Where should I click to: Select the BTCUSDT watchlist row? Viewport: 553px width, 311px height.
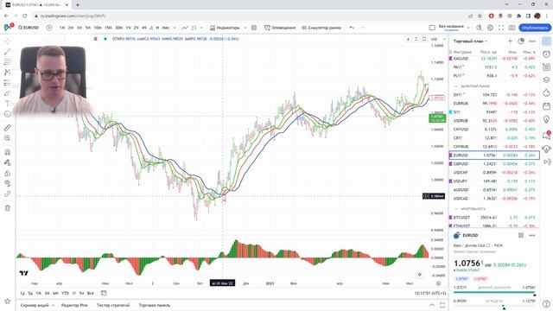pos(493,218)
